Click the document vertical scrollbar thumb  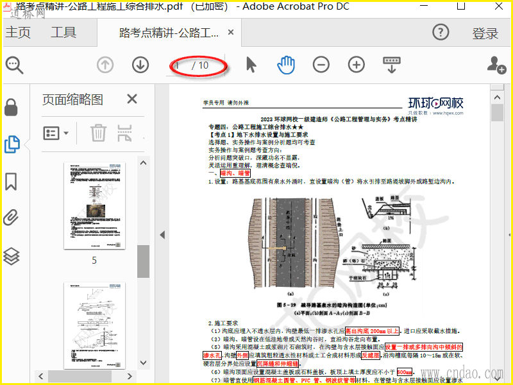498,113
